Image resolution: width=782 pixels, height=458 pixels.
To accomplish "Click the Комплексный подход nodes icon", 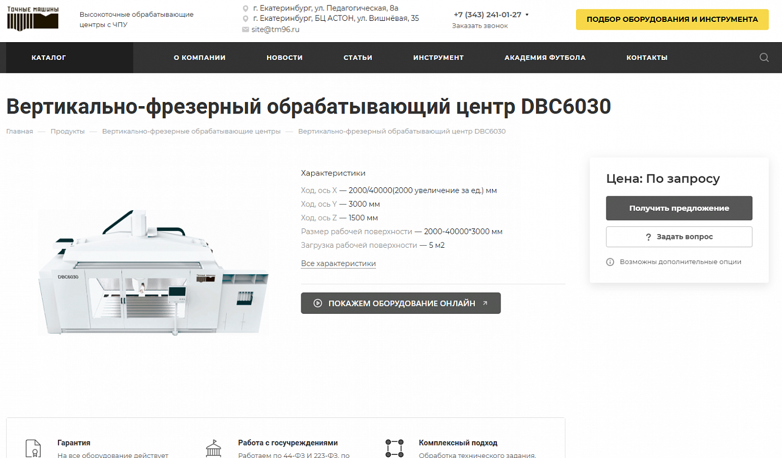I will click(394, 448).
